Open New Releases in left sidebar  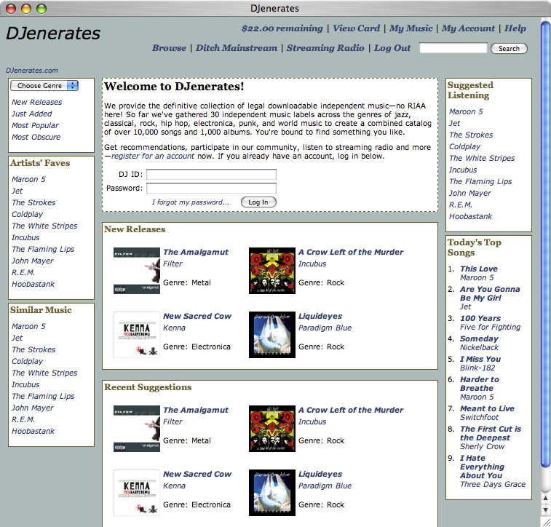(x=37, y=102)
